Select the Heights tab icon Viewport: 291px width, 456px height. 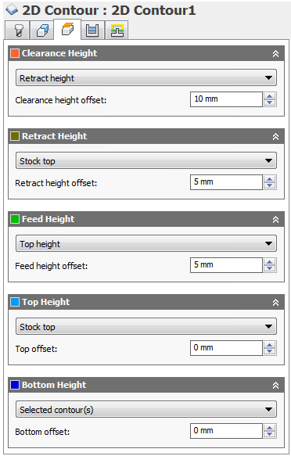pyautogui.click(x=67, y=30)
